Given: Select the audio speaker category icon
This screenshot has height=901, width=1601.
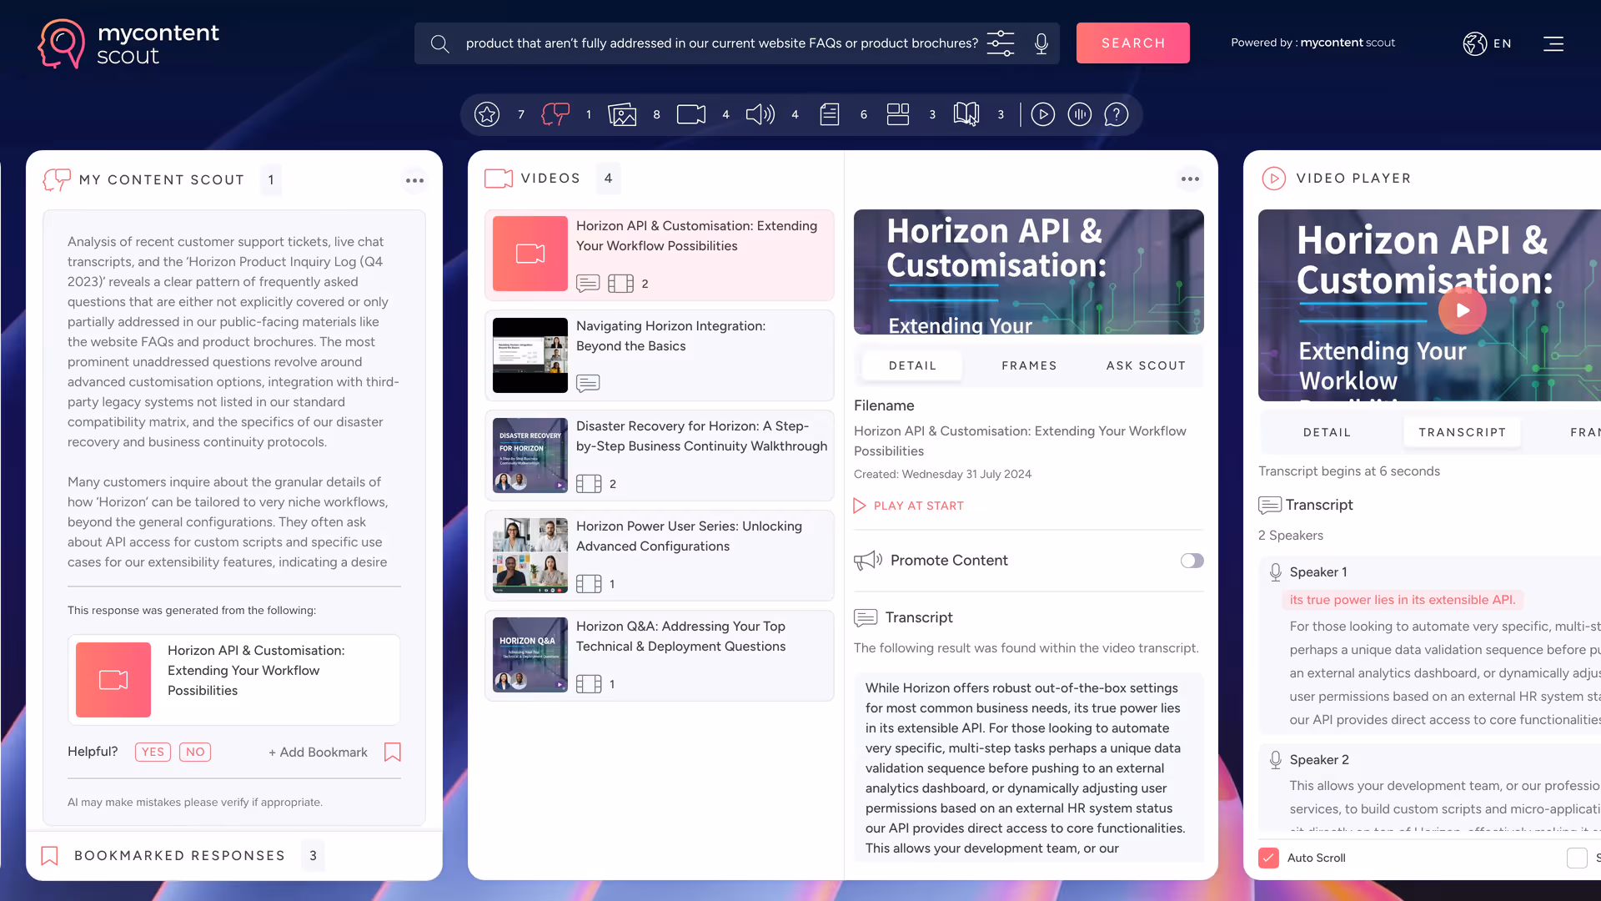Looking at the screenshot, I should (x=760, y=114).
